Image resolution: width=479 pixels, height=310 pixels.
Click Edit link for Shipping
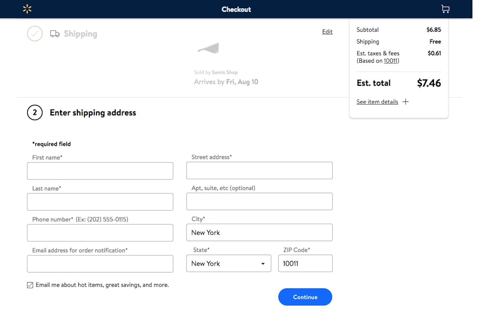[x=327, y=32]
